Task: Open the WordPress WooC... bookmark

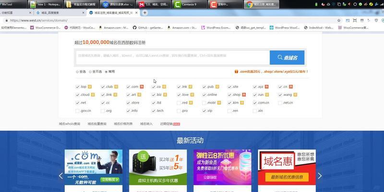Action: [285, 28]
